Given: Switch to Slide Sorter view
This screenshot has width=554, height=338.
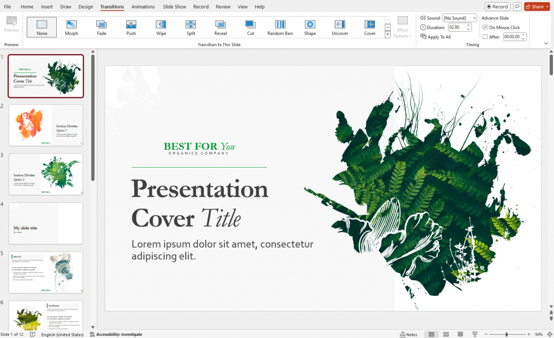Looking at the screenshot, I should (446, 334).
